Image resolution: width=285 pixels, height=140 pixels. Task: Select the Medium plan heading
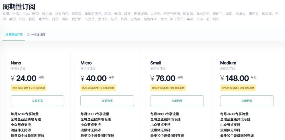click(x=228, y=63)
